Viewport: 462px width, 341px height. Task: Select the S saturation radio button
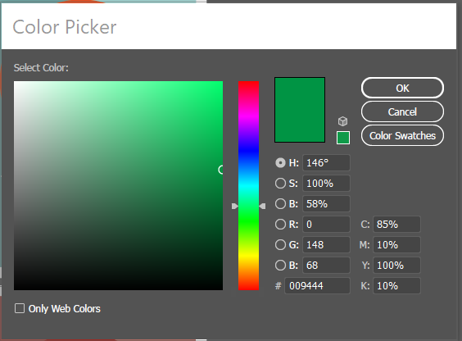(x=280, y=184)
